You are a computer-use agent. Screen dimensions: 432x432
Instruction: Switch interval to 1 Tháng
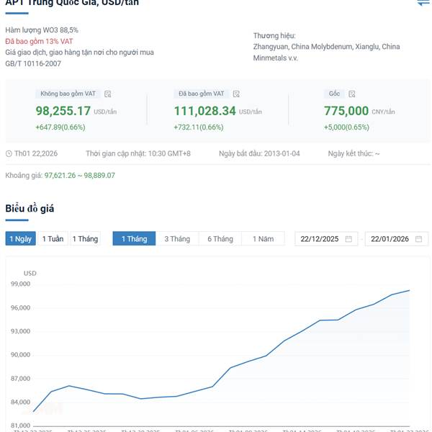[84, 239]
